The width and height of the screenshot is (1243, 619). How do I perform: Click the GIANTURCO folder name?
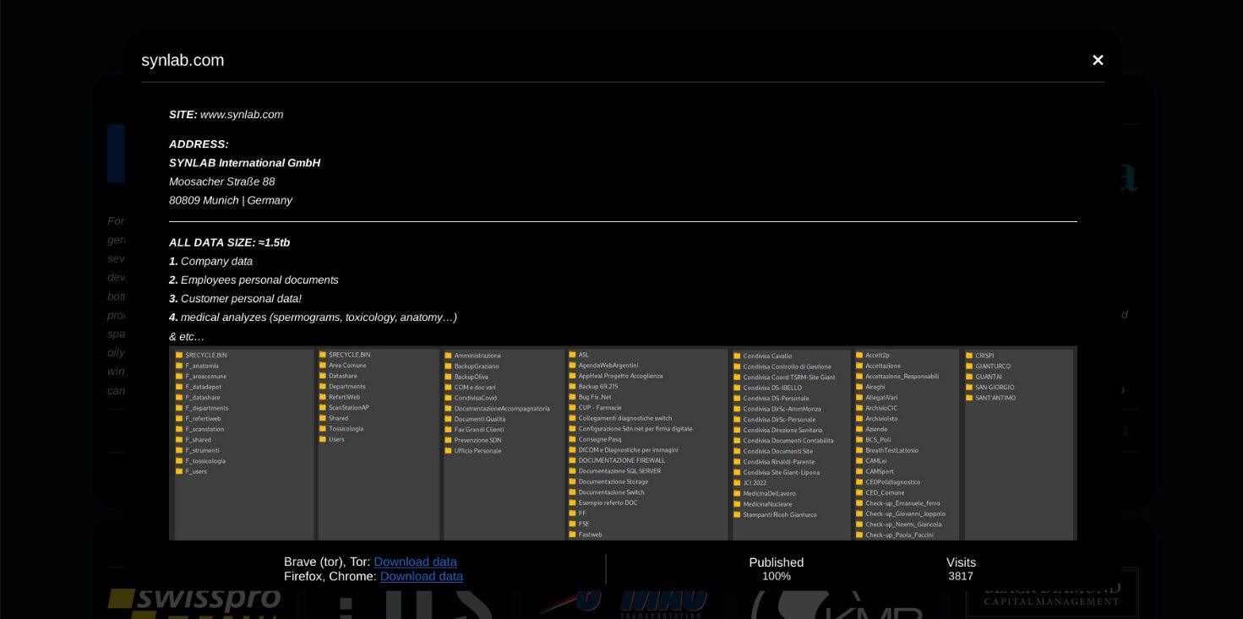(x=993, y=366)
